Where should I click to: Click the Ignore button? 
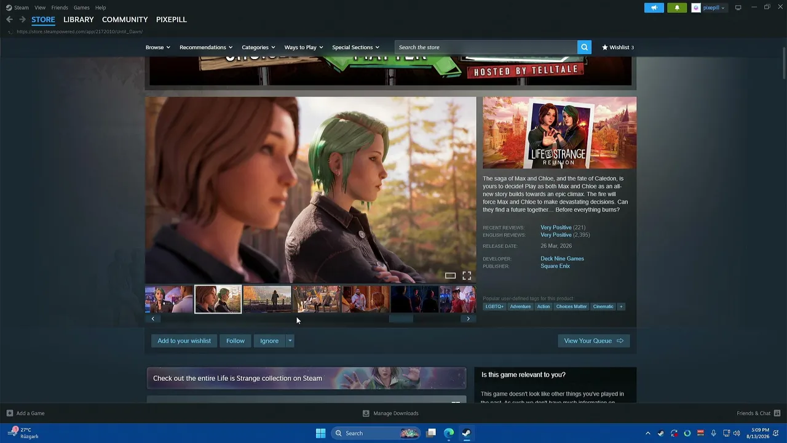[x=269, y=341]
